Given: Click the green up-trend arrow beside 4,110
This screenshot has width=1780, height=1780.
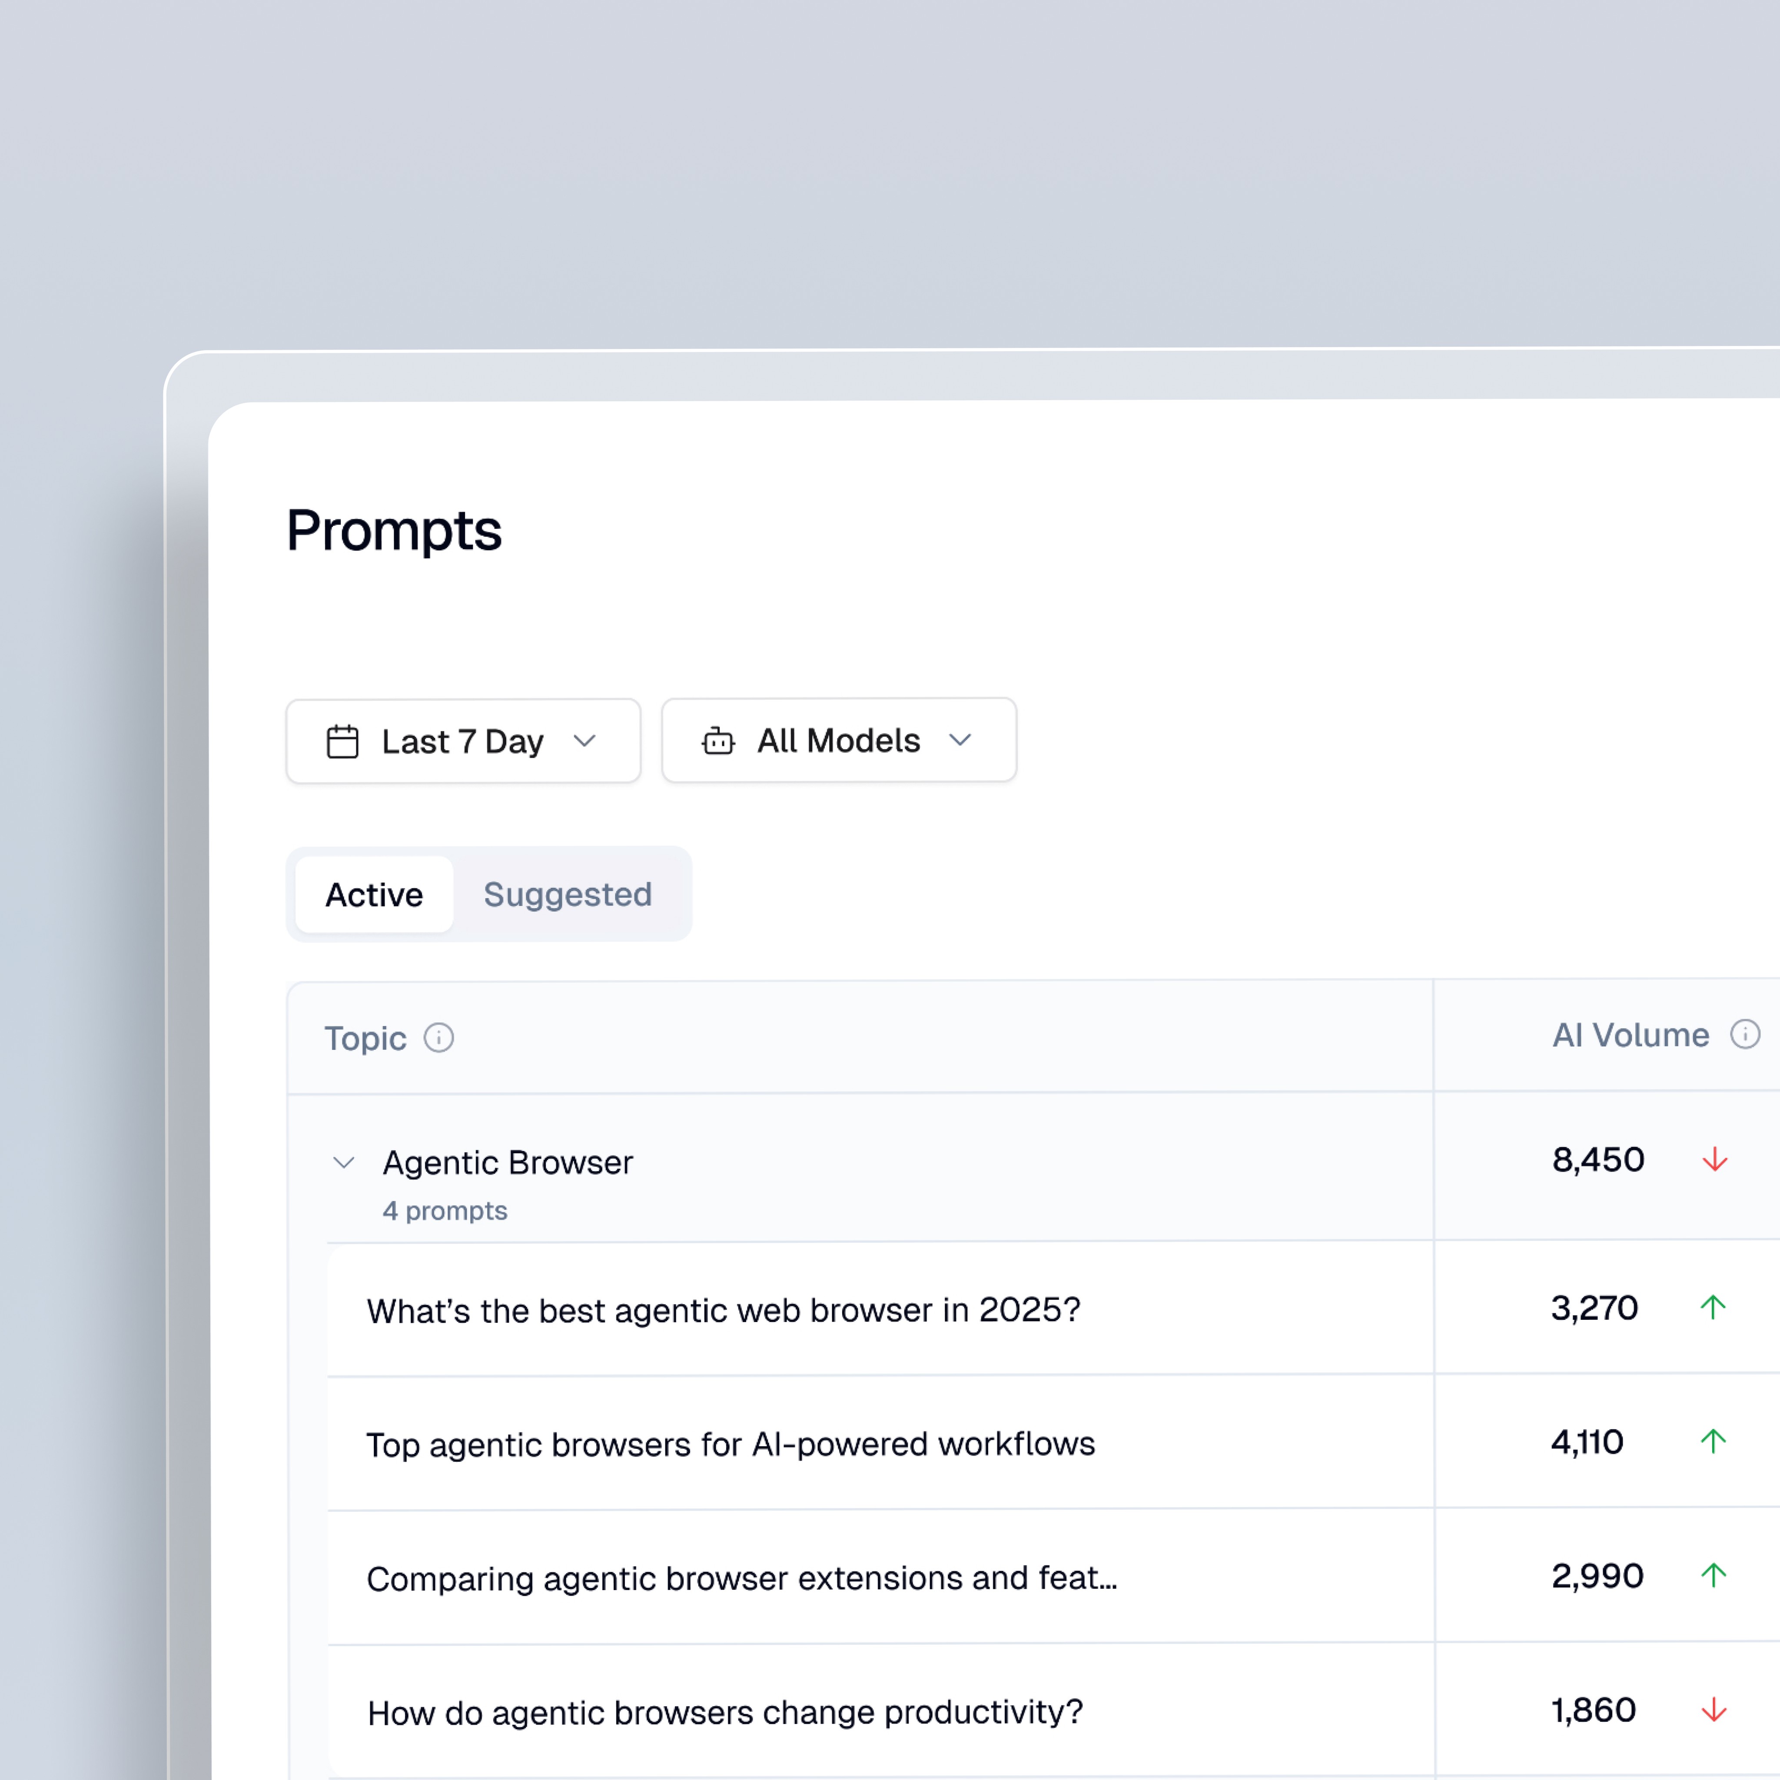Looking at the screenshot, I should [1714, 1442].
